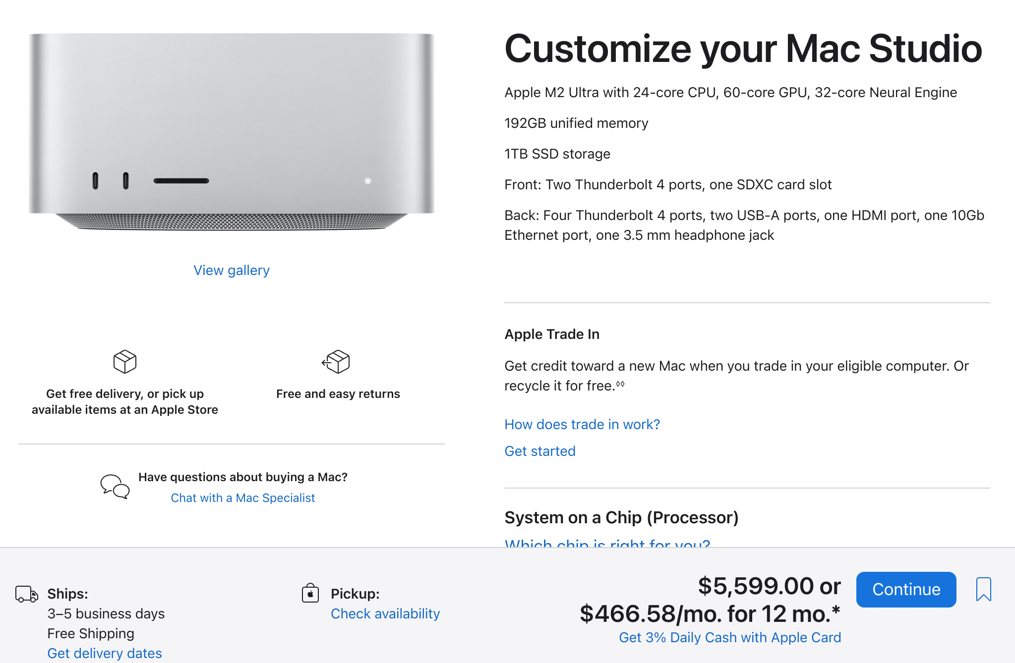Viewport: 1015px width, 663px height.
Task: Open Chat with a Mac Specialist
Action: pyautogui.click(x=242, y=498)
